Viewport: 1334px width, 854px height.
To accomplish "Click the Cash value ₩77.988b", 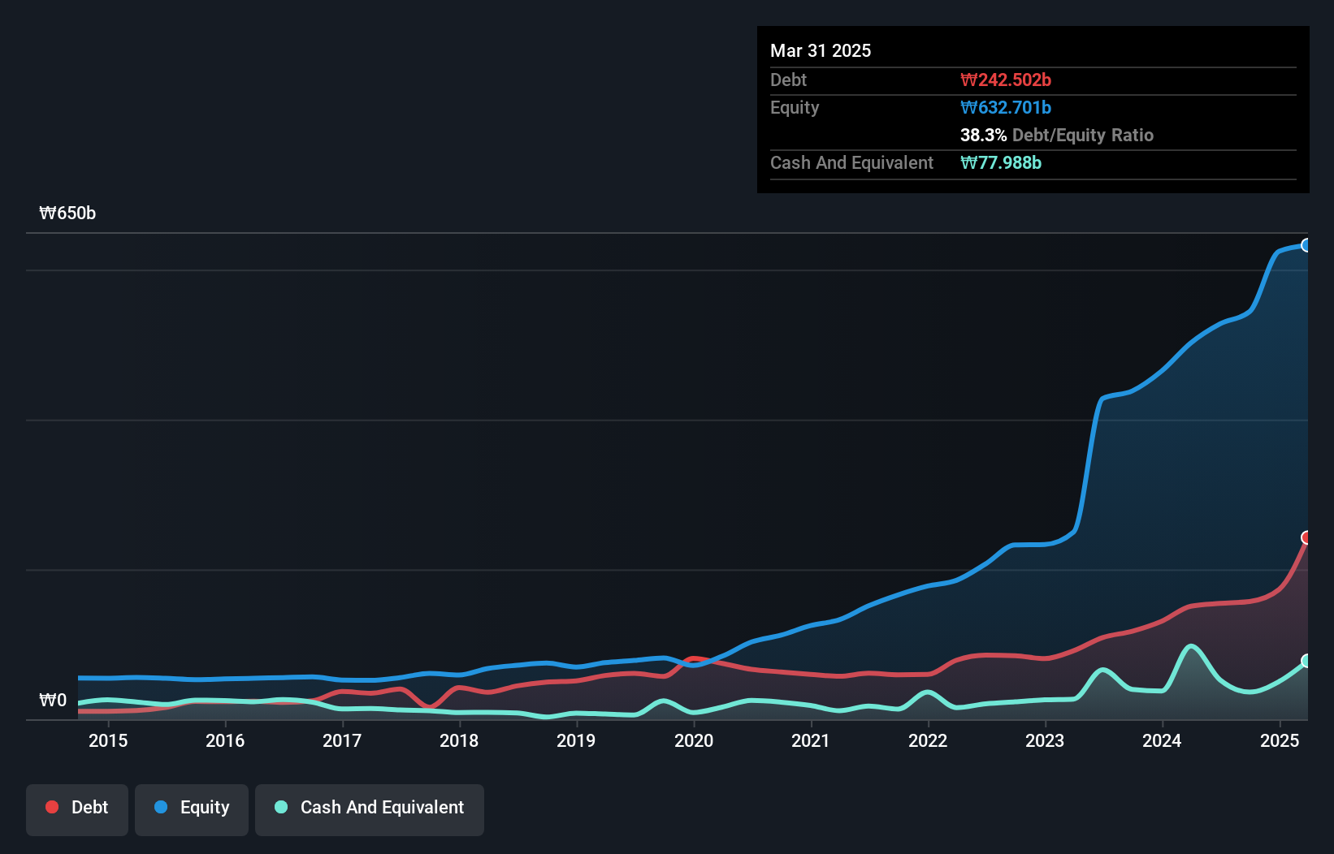I will click(1001, 162).
